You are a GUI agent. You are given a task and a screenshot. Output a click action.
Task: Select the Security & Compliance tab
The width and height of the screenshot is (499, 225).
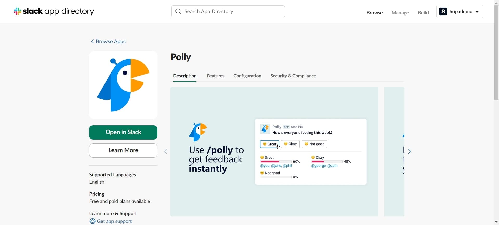click(293, 76)
